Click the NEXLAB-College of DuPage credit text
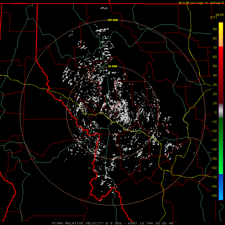This screenshot has width=225, height=225. tap(200, 3)
